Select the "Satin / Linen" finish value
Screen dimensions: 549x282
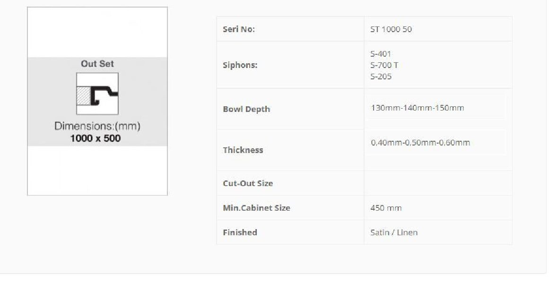pyautogui.click(x=394, y=232)
